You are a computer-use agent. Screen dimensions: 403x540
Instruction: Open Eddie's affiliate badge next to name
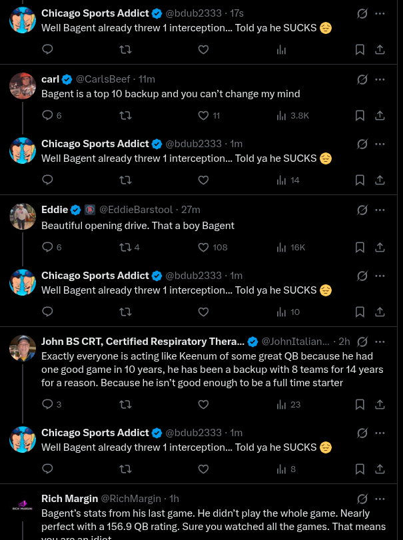90,210
